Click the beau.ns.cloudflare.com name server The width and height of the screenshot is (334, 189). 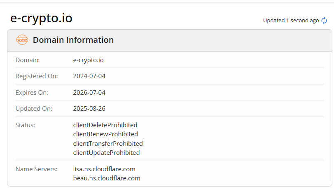107,178
